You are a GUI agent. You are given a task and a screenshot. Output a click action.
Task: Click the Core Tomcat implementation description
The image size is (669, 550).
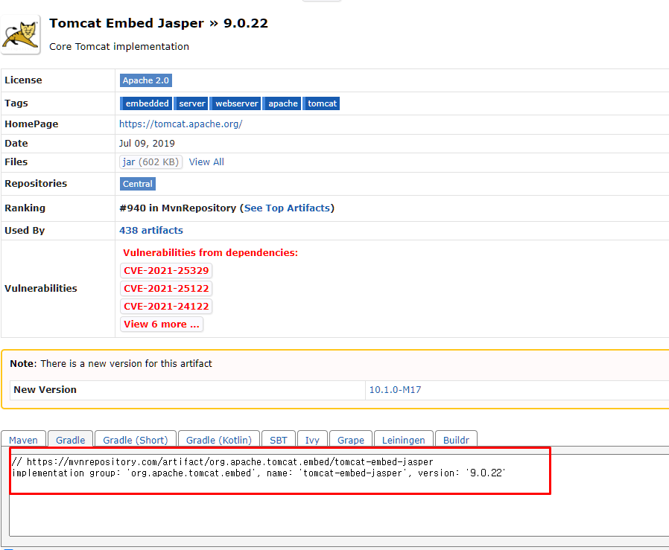(x=119, y=46)
